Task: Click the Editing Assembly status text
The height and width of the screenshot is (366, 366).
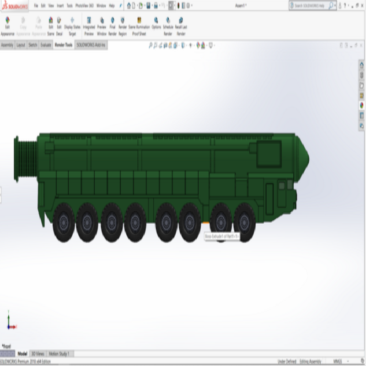Action: [311, 361]
